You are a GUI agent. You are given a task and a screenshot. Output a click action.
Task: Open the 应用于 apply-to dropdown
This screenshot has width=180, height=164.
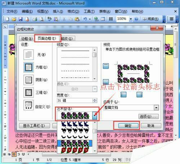pos(156,108)
